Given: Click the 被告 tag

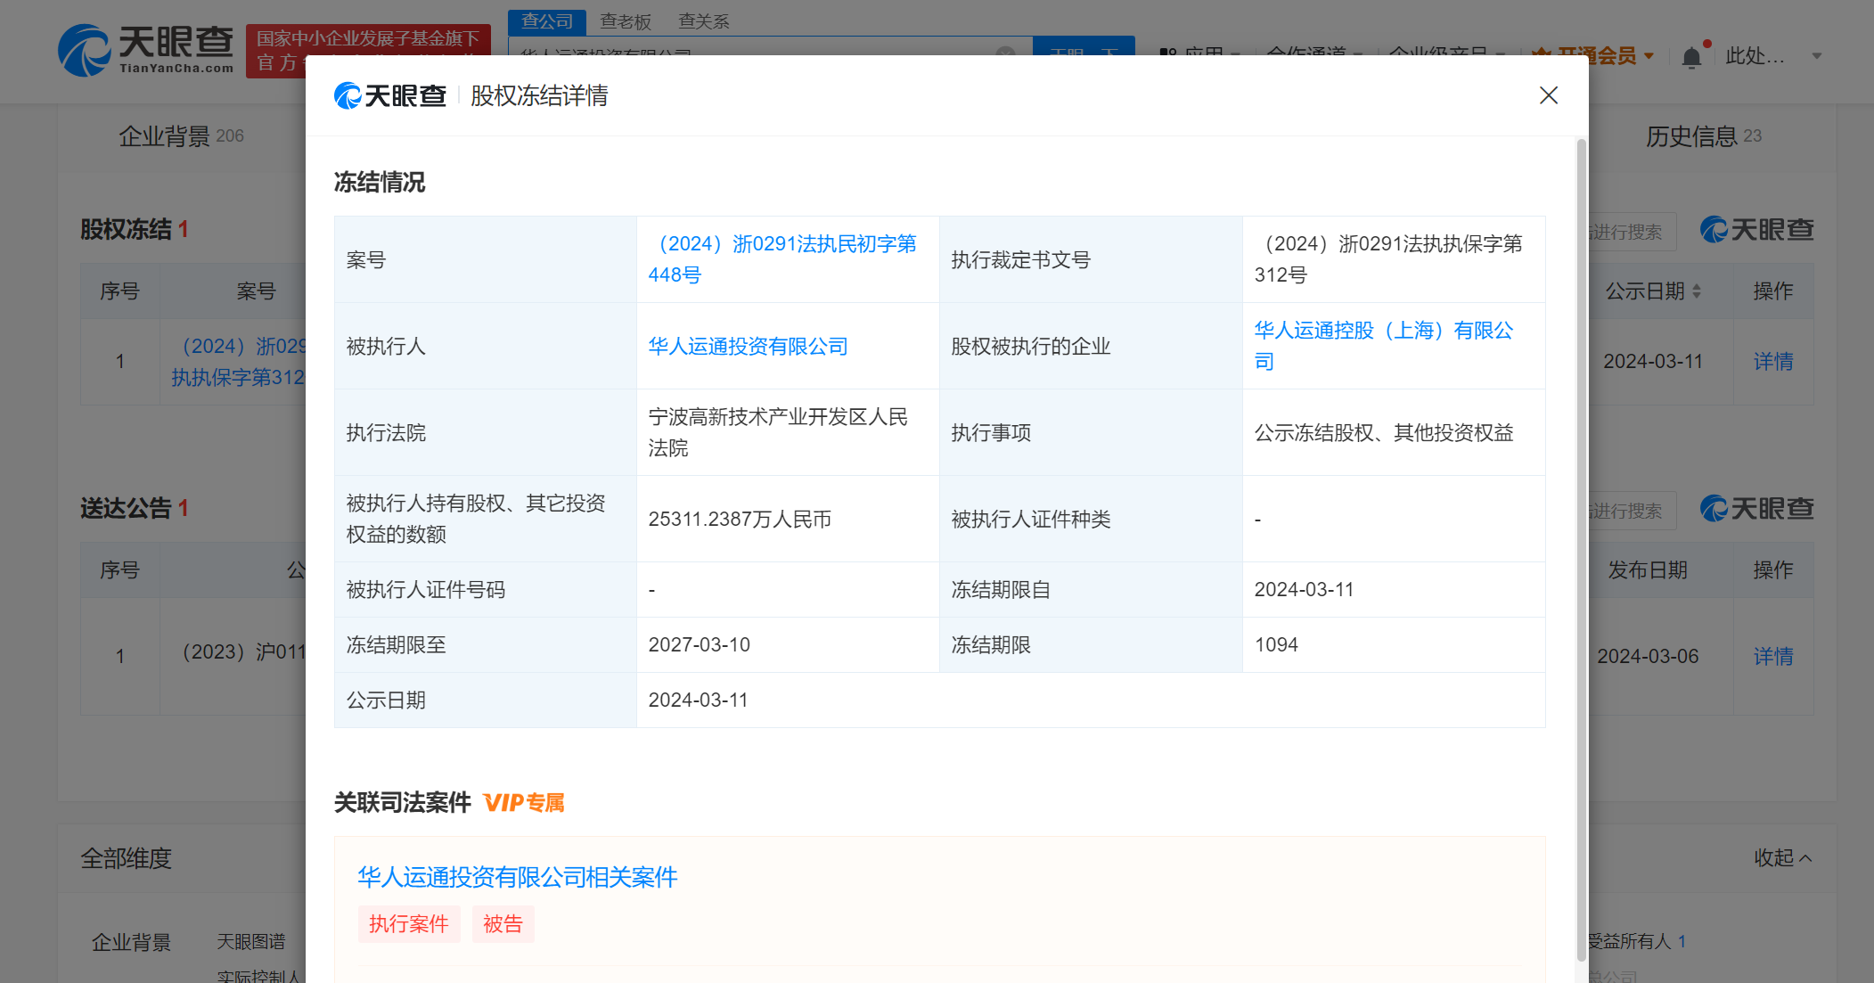Looking at the screenshot, I should [503, 924].
